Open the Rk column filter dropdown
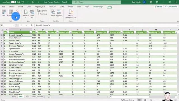179x101 pixels. (8, 33)
